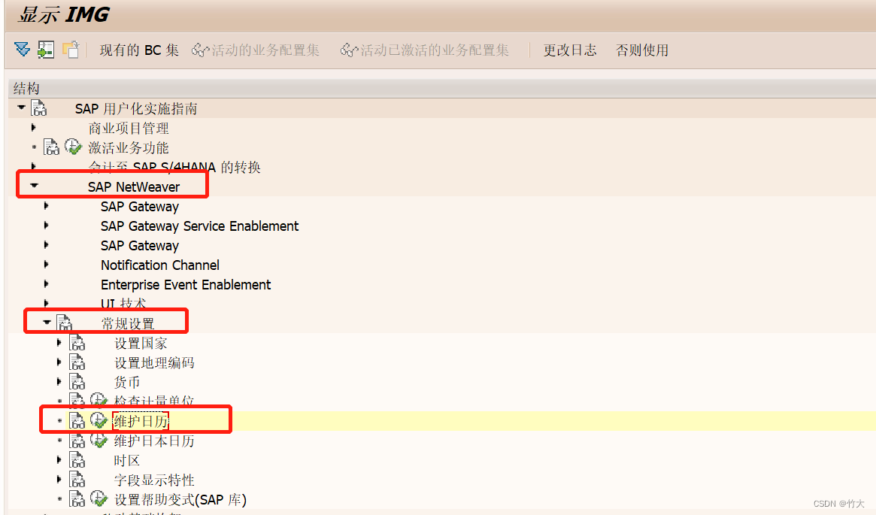Click 活动已激活的业务配置集 toolbar button
The width and height of the screenshot is (876, 515).
pyautogui.click(x=425, y=50)
